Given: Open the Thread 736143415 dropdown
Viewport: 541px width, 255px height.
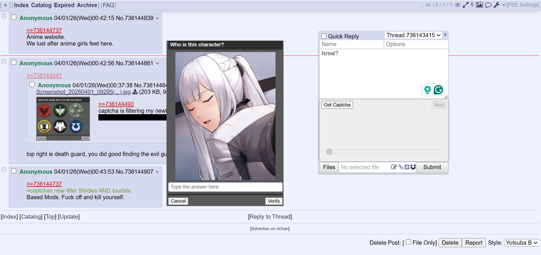Looking at the screenshot, I should point(413,35).
